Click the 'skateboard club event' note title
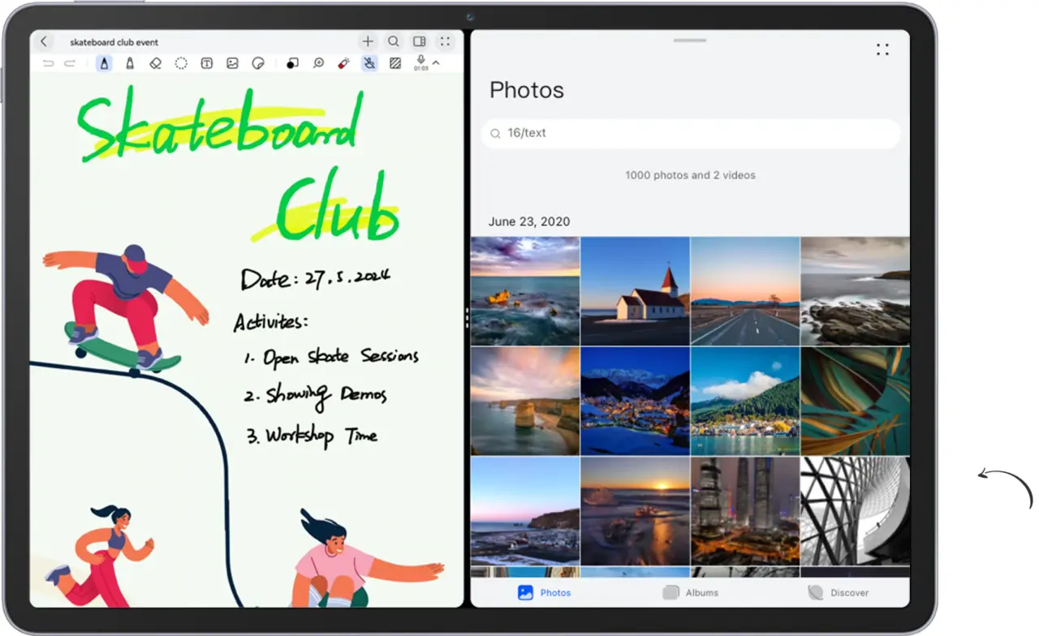 (114, 42)
